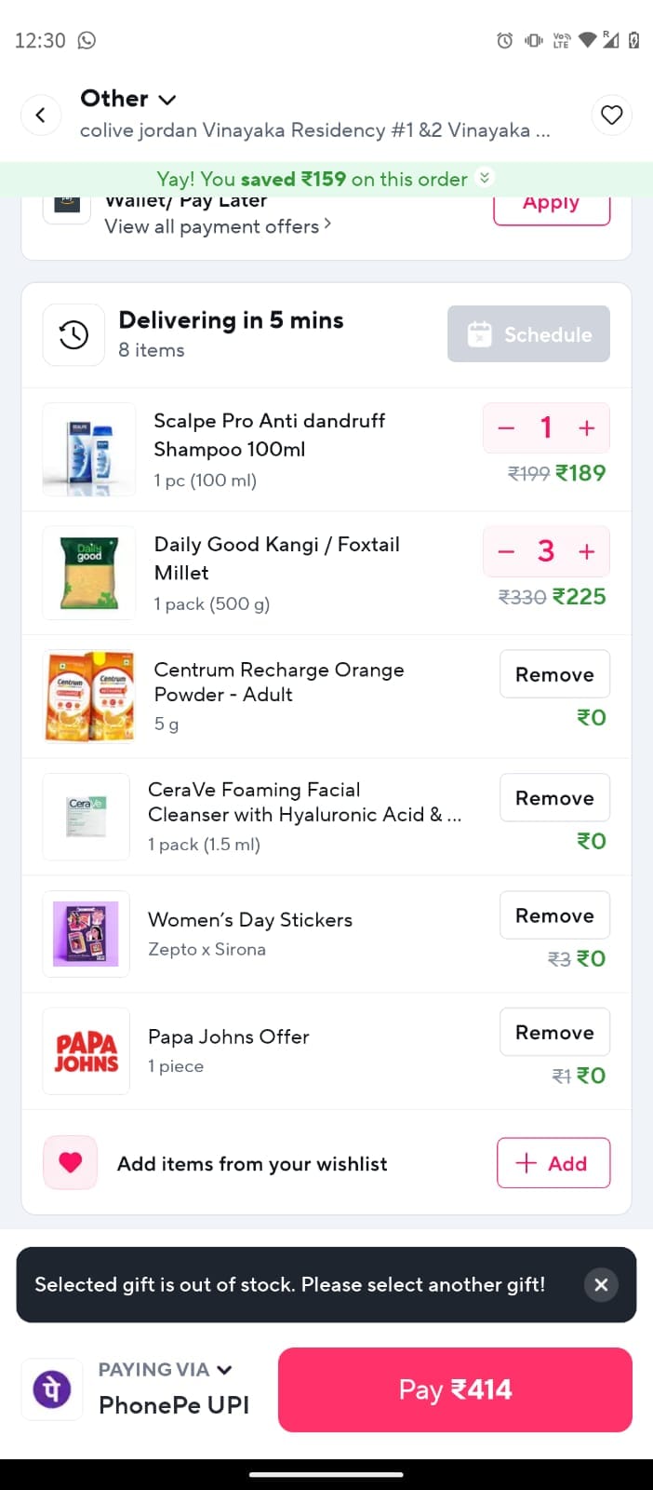Open the Women's Day Stickers thumbnail
This screenshot has height=1490, width=653.
pos(86,934)
